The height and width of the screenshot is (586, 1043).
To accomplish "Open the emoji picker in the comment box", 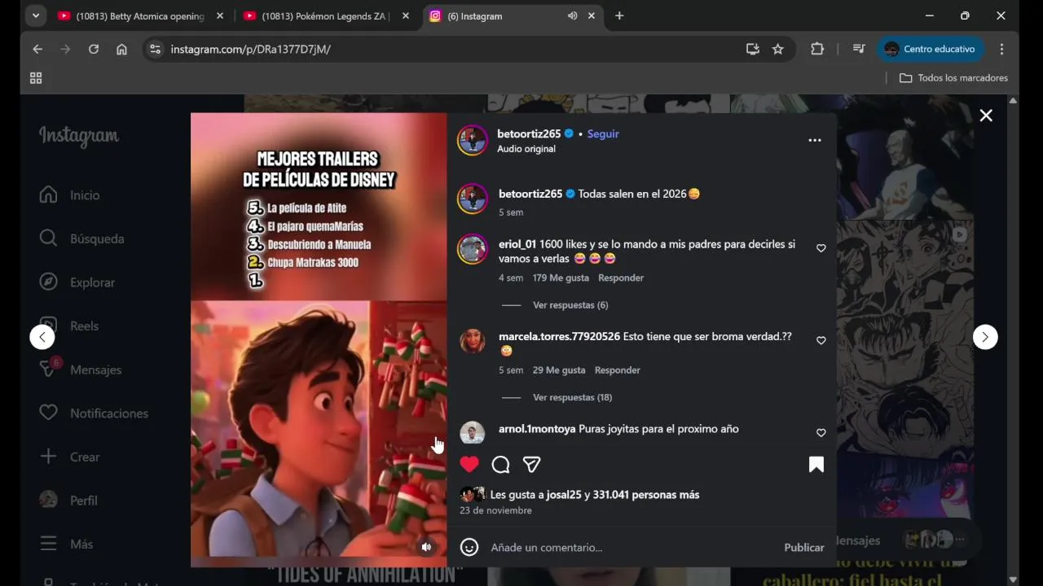I will click(469, 548).
